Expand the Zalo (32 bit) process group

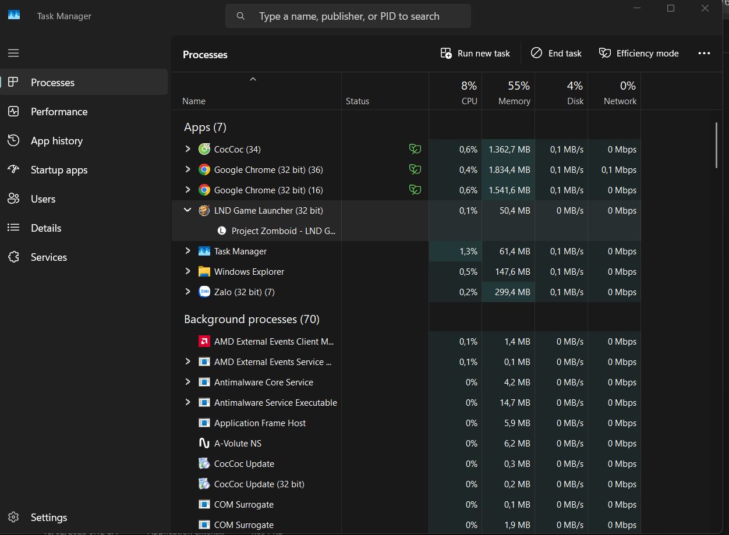point(187,292)
